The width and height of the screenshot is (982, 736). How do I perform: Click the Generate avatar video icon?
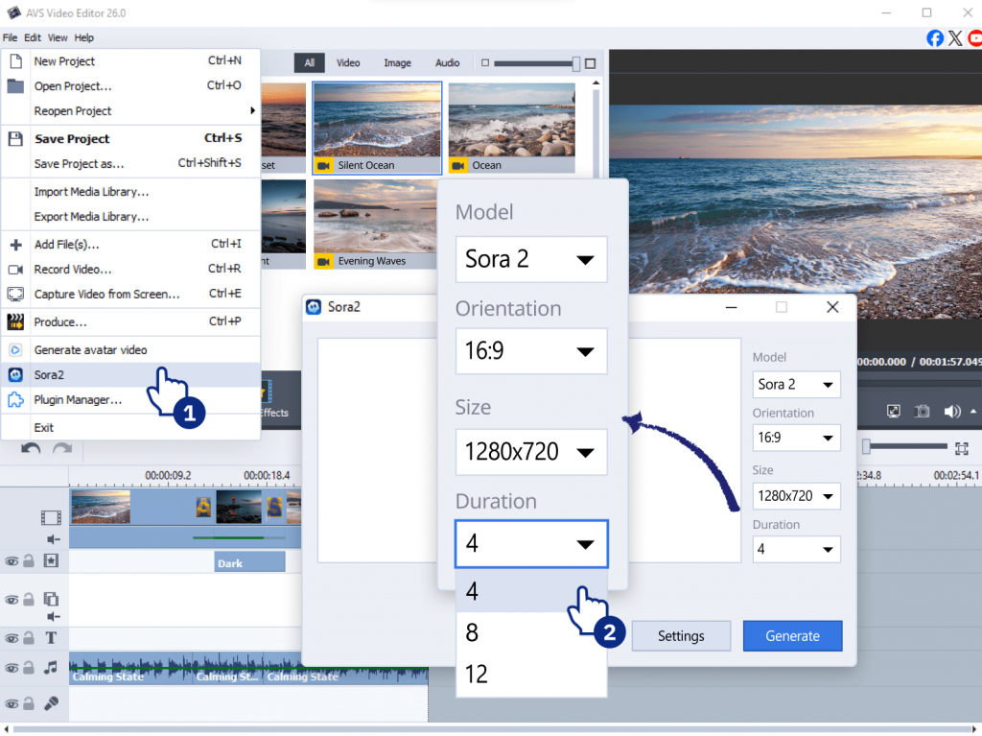click(15, 350)
